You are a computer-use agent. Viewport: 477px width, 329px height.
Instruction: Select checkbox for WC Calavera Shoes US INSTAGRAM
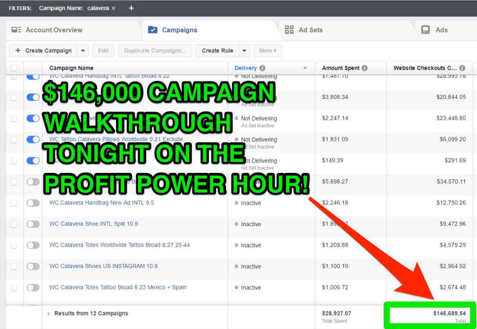click(x=14, y=266)
